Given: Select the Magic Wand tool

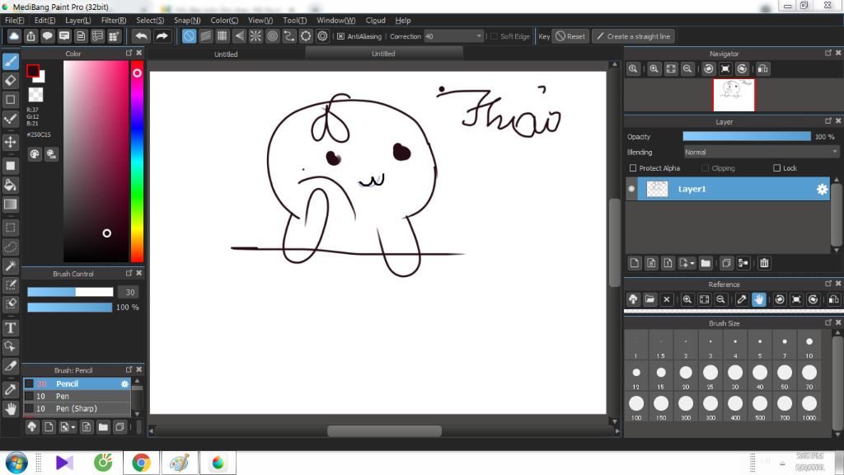Looking at the screenshot, I should [11, 266].
